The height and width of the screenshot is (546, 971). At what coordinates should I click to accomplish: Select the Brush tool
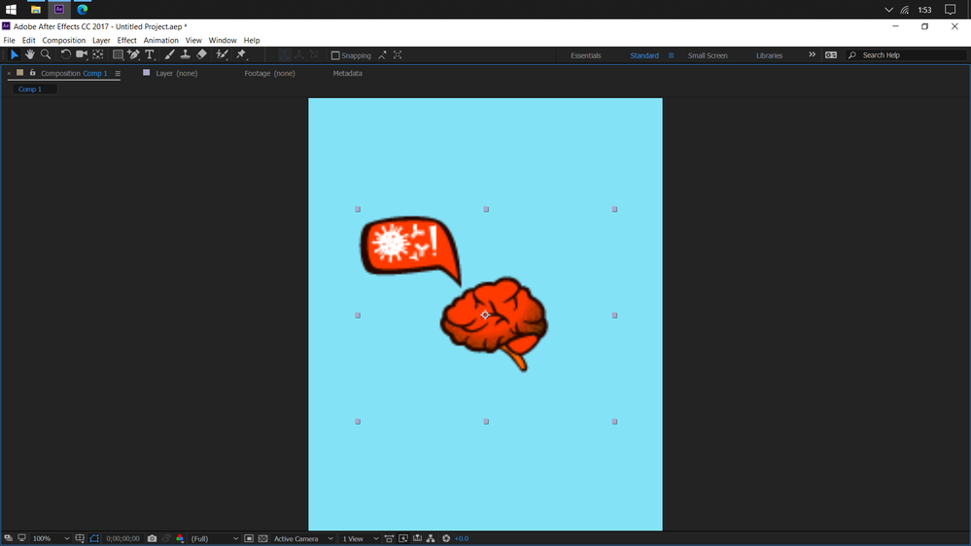click(x=169, y=55)
